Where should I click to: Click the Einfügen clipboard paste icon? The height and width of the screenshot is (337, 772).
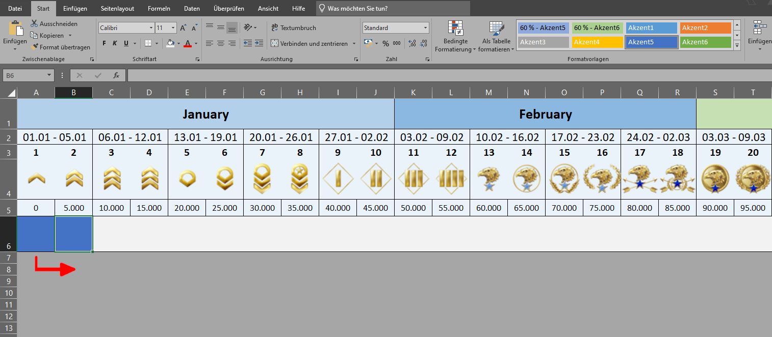(x=15, y=29)
